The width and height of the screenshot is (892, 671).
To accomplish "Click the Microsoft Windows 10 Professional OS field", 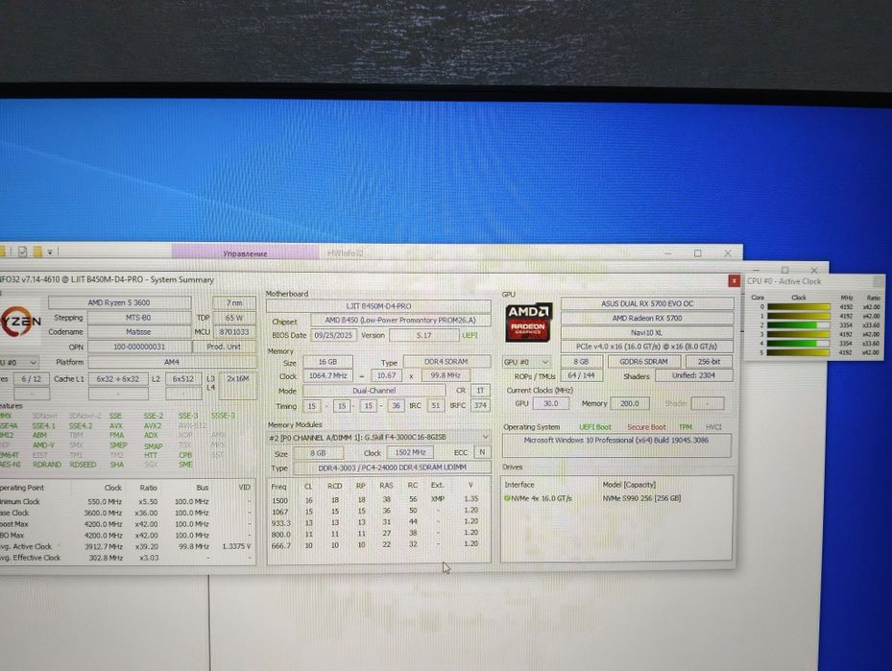I will pyautogui.click(x=616, y=445).
